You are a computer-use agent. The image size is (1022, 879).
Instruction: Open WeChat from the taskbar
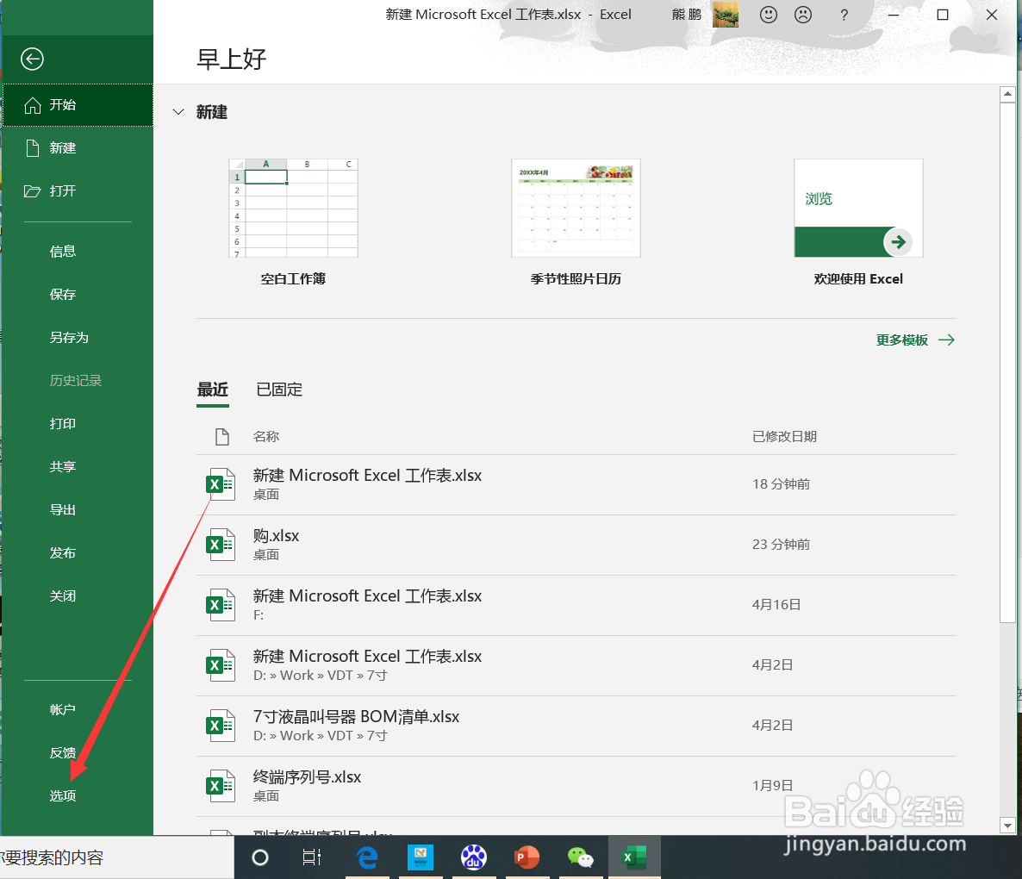tap(581, 857)
